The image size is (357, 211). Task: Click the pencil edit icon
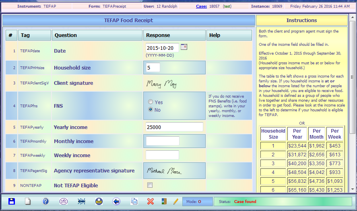[x=175, y=201]
